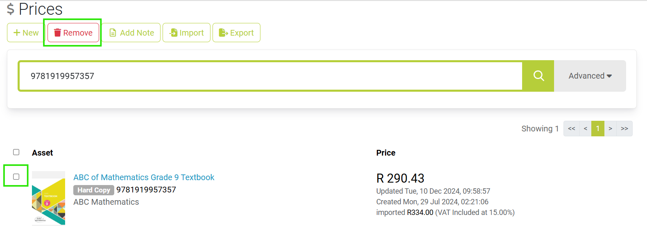Go to previous page with < button
The image size is (647, 226).
point(586,129)
